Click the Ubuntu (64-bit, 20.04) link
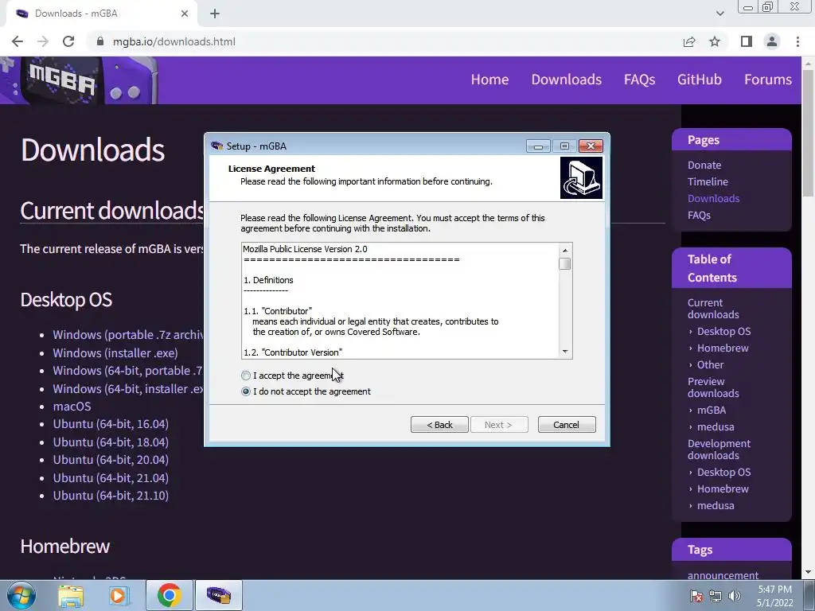This screenshot has width=815, height=611. [111, 460]
